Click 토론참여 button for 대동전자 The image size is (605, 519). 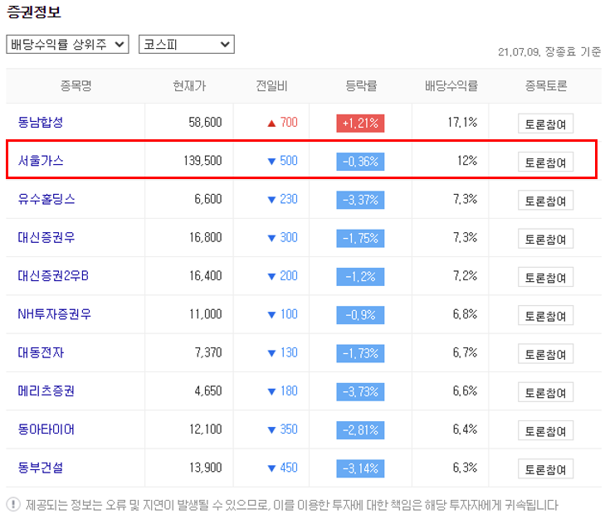click(545, 353)
